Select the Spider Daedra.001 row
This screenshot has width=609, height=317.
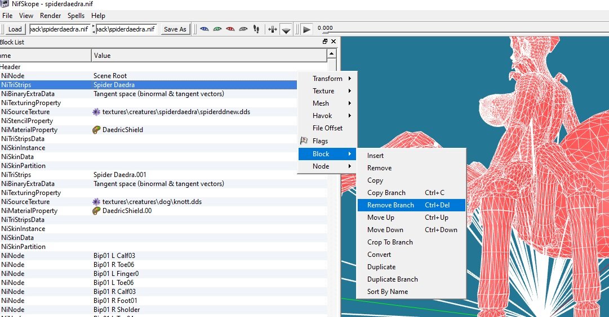(163, 175)
